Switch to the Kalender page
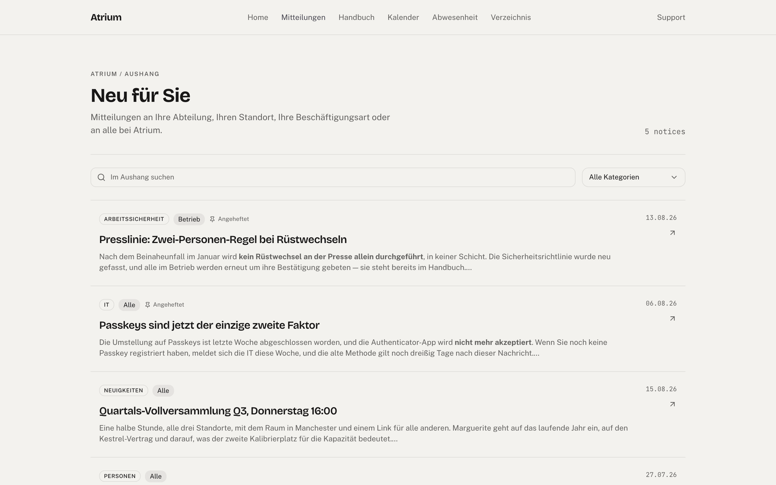Viewport: 776px width, 485px height. click(x=403, y=17)
